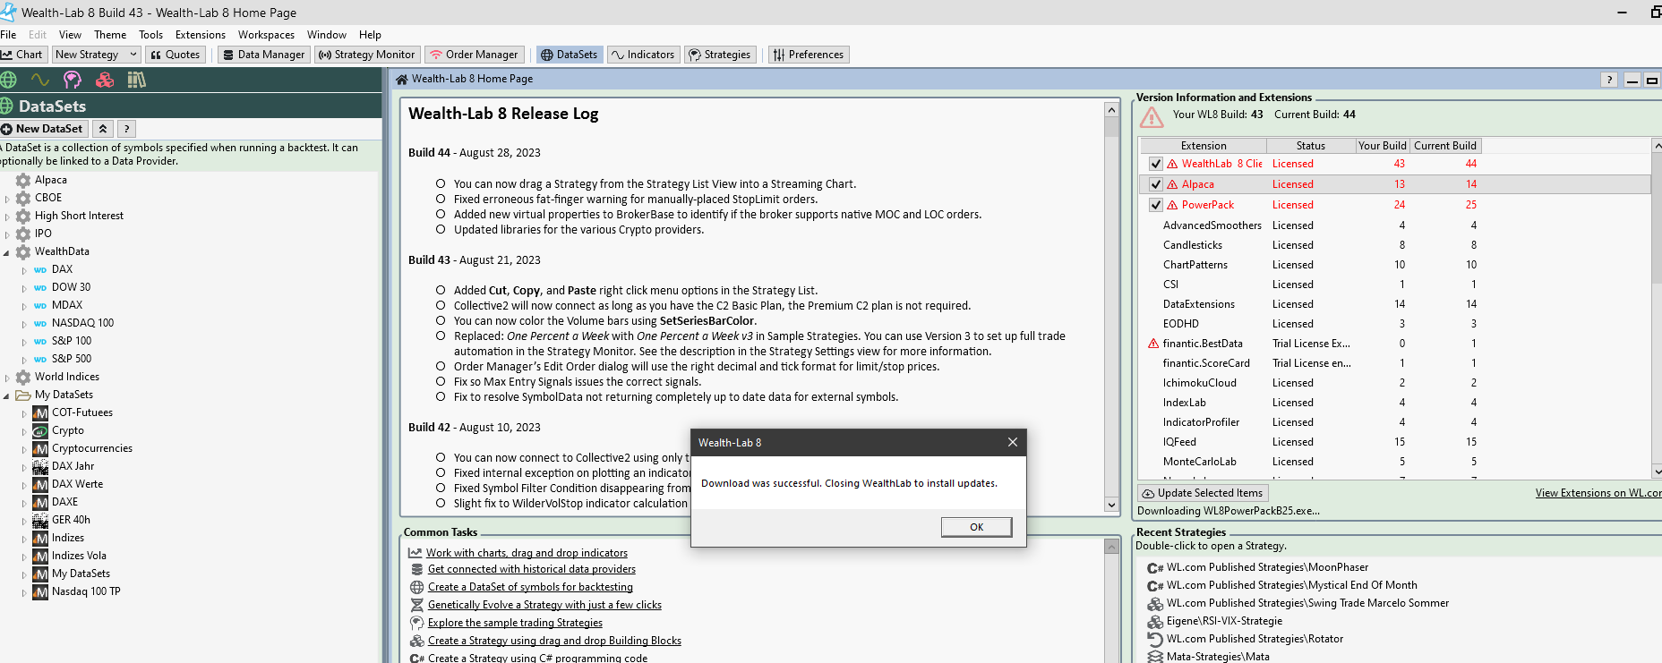Open the Tools menu
The image size is (1662, 663).
point(150,35)
